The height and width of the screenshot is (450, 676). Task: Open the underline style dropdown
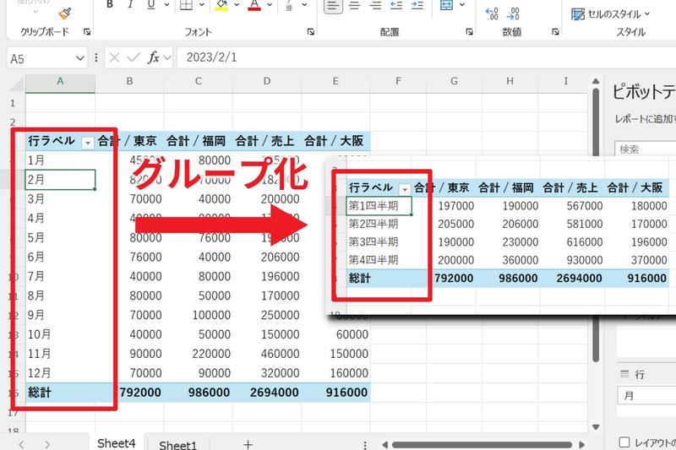point(166,5)
